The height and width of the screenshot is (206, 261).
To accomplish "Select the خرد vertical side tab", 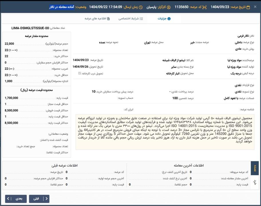I will pos(255,182).
